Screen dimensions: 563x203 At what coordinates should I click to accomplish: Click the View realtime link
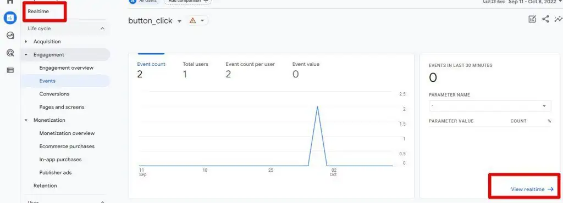pos(527,189)
